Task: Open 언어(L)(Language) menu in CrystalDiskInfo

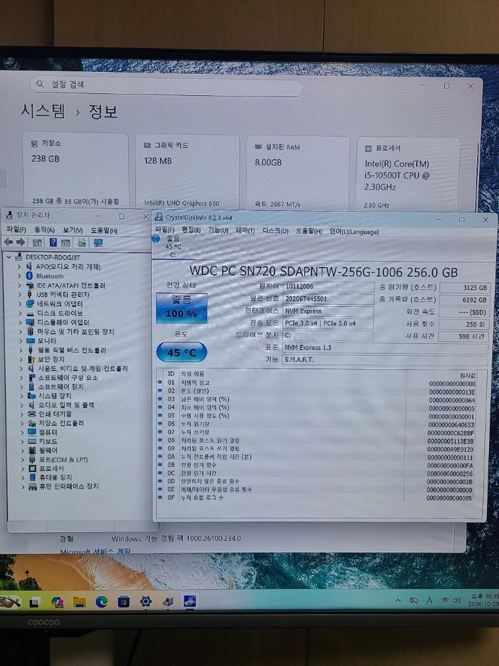Action: point(354,232)
